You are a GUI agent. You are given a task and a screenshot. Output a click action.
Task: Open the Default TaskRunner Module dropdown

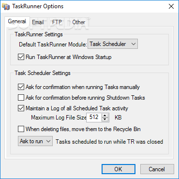coord(113,44)
